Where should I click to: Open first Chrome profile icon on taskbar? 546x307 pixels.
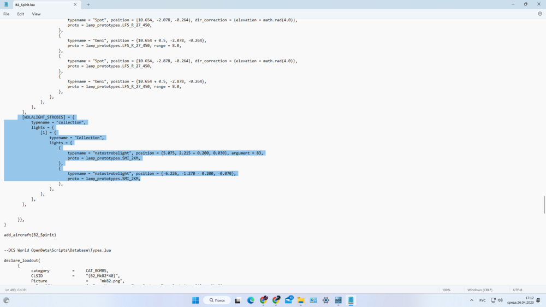click(x=264, y=300)
